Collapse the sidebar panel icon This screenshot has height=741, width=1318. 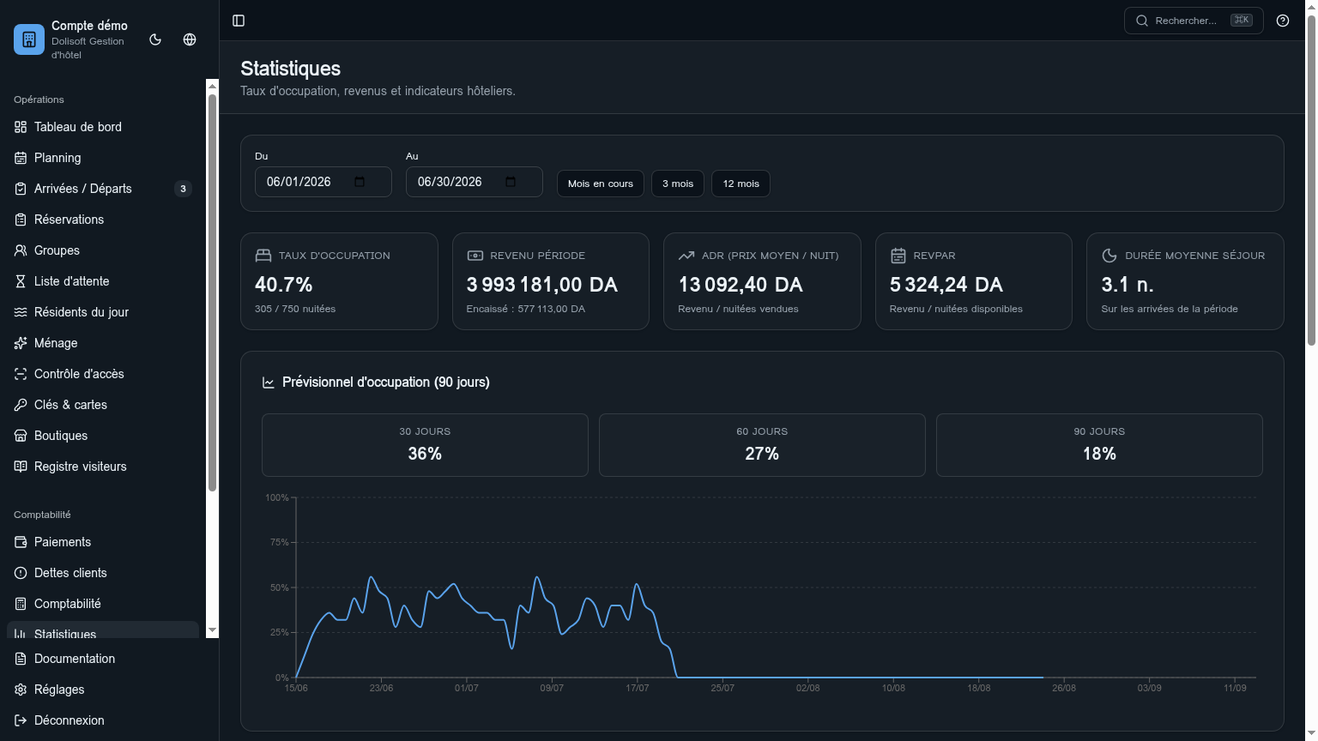click(x=239, y=21)
